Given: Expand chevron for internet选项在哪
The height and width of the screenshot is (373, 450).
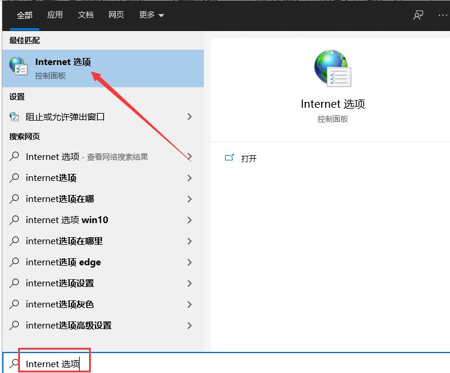Looking at the screenshot, I should click(x=189, y=199).
